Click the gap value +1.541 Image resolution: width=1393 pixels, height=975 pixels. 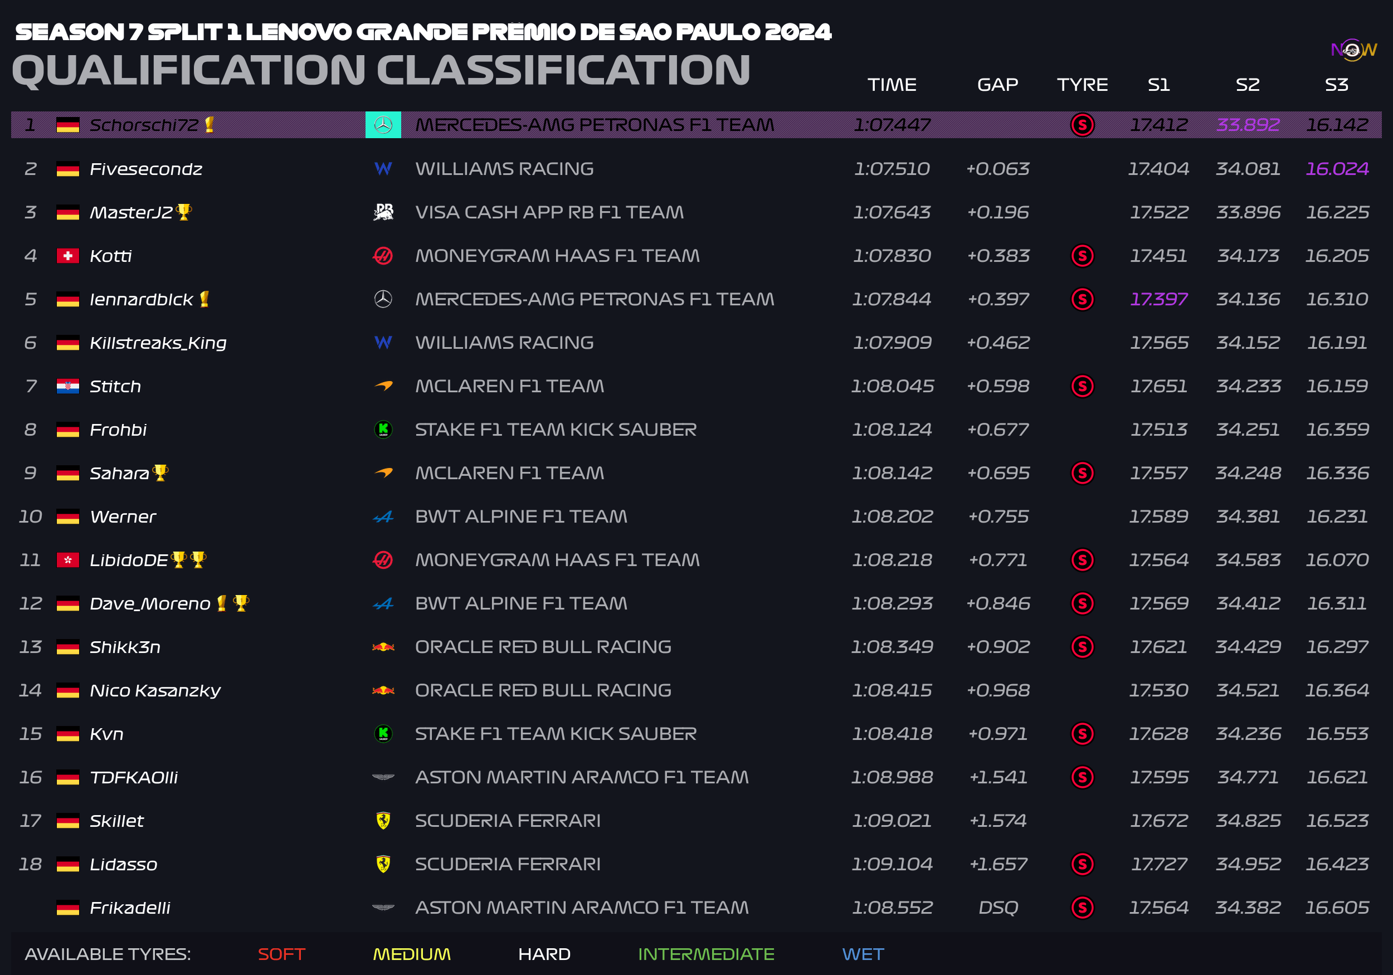pos(997,777)
